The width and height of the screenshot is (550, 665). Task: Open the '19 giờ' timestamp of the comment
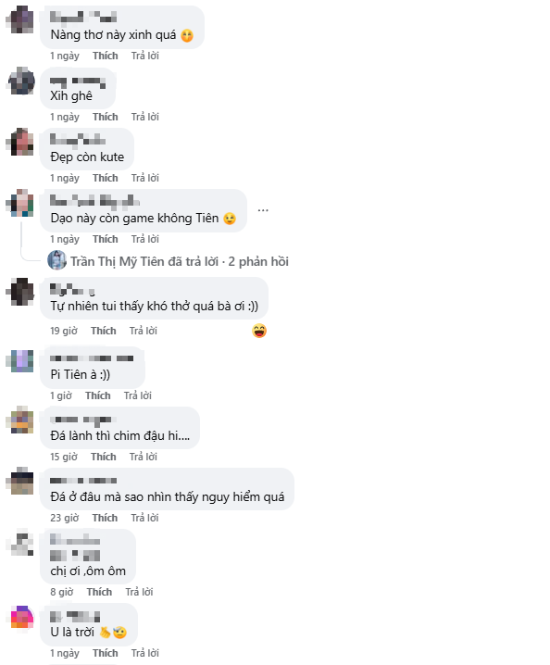pyautogui.click(x=64, y=331)
